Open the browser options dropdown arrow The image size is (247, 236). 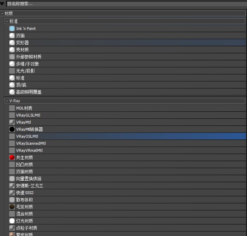[x=2, y=4]
